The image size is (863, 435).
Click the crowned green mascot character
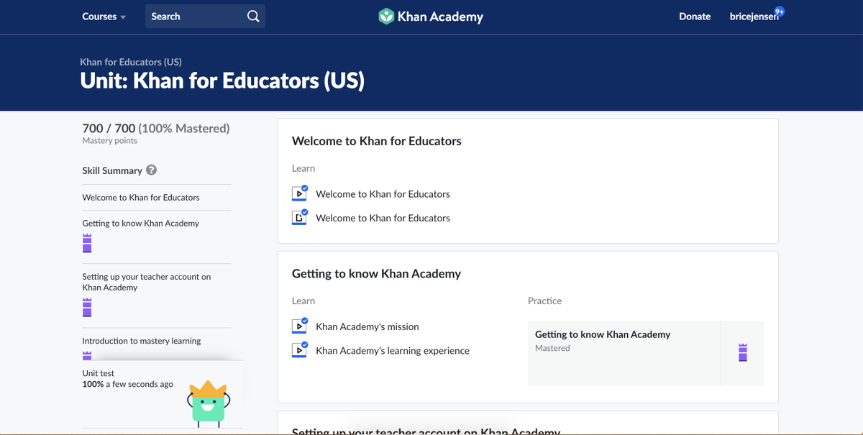(207, 403)
